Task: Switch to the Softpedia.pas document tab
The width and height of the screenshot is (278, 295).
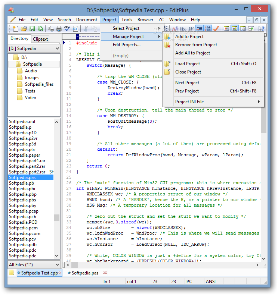Action: point(85,273)
